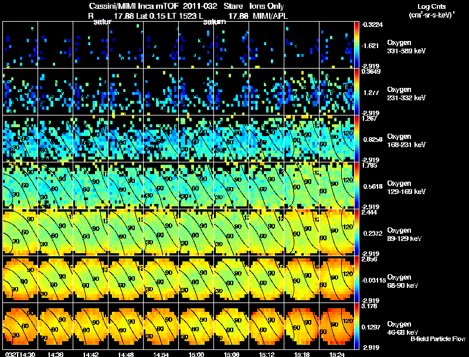This screenshot has height=357, width=469.
Task: Click the color bar beside Oxygen 129-169 keV
Action: (356, 185)
